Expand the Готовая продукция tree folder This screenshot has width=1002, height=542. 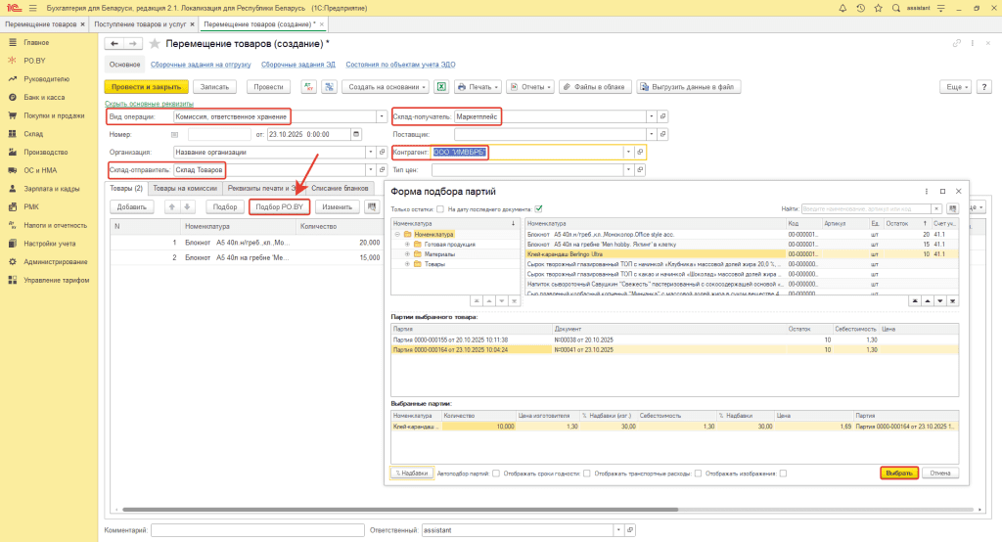point(406,243)
